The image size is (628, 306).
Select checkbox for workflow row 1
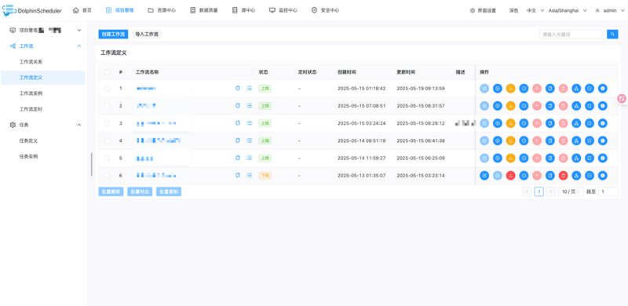107,88
